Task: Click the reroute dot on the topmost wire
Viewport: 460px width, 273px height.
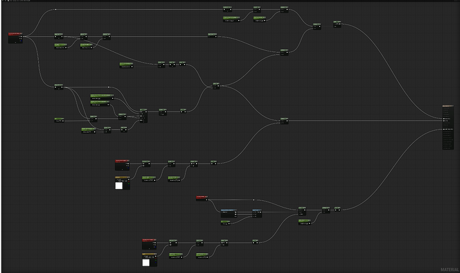Action: 55,10
